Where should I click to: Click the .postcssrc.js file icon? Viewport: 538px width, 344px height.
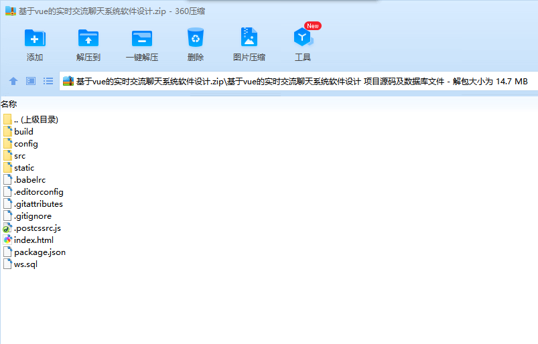[x=7, y=228]
